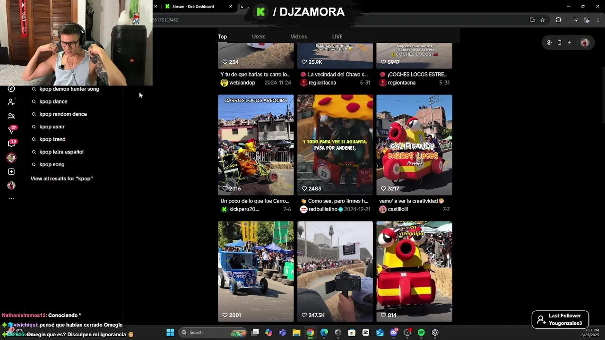The height and width of the screenshot is (340, 605).
Task: Bookmark page with the star icon
Action: click(543, 20)
